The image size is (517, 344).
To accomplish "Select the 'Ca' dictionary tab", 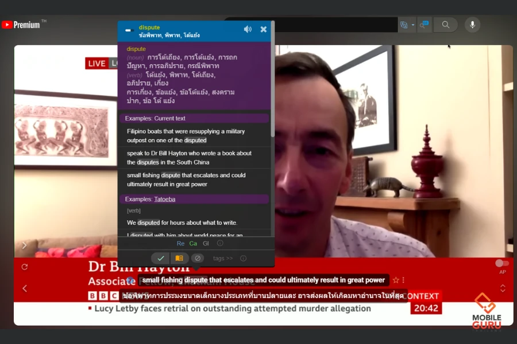I will 193,244.
